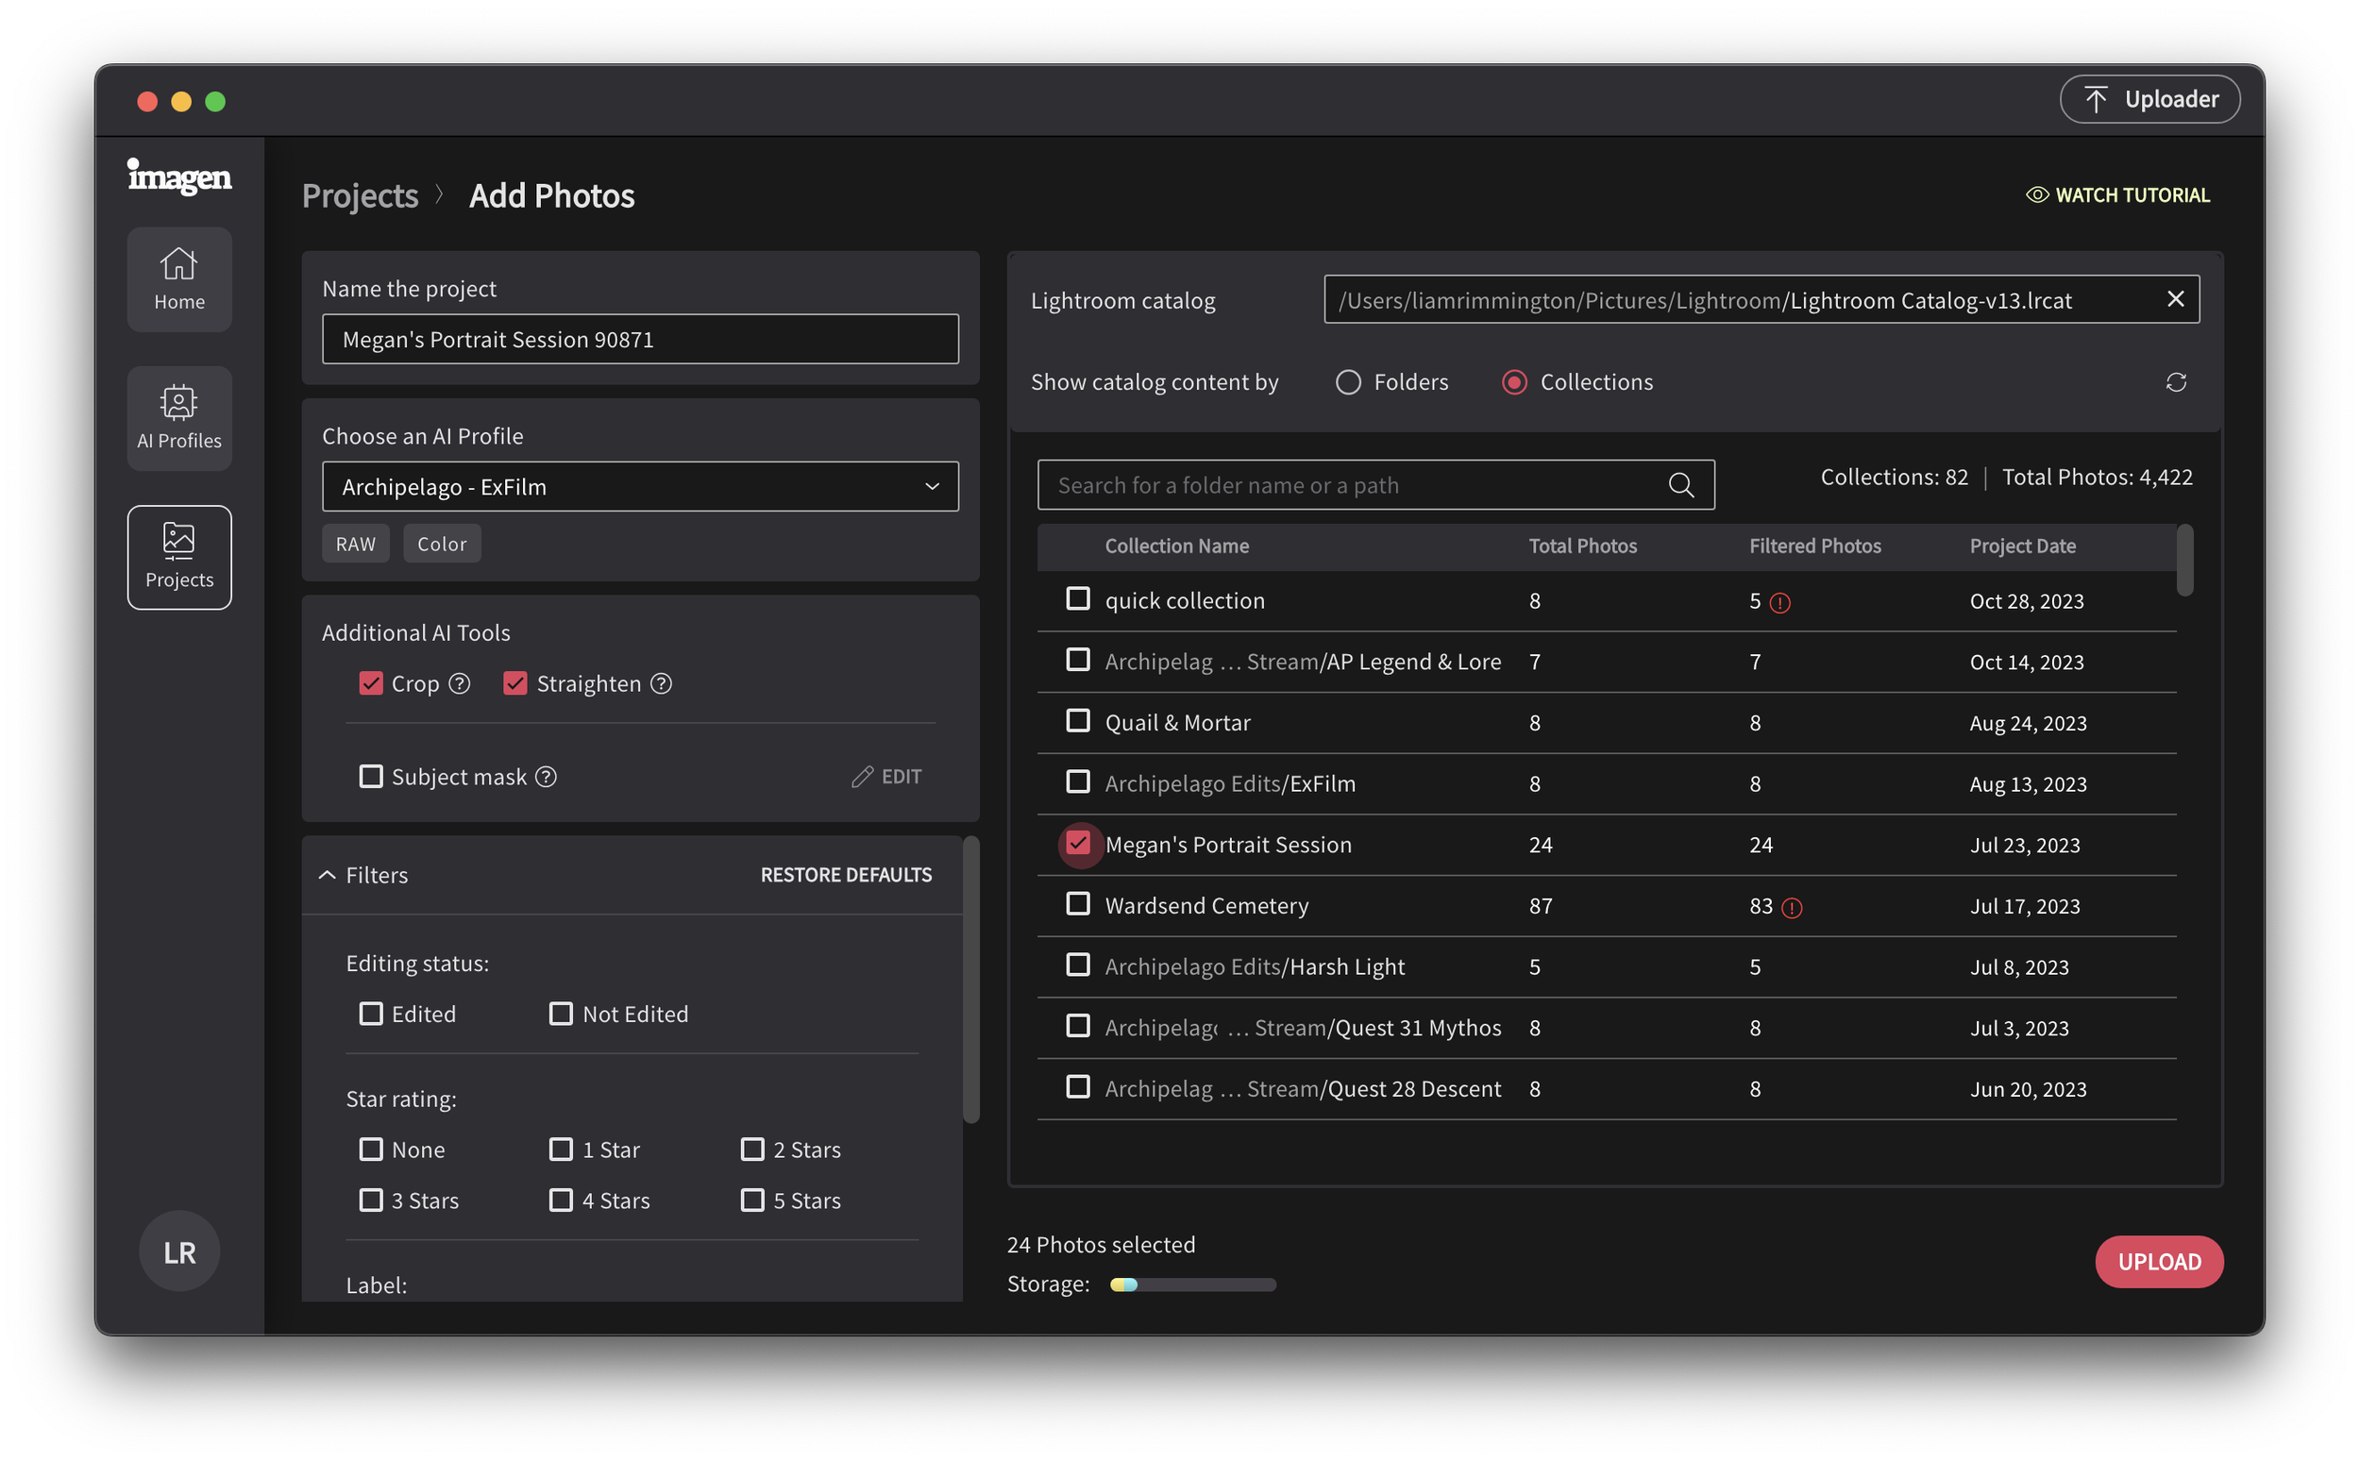This screenshot has height=1461, width=2360.
Task: Clear the Lightroom catalog path
Action: click(2175, 299)
